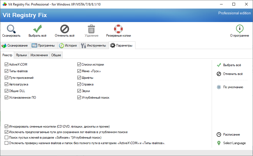Toggle the Звуки checkbox

click(x=79, y=91)
